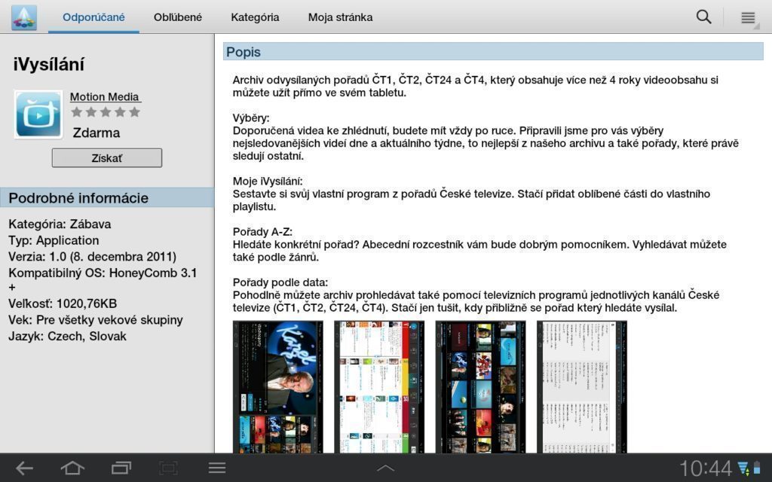Tap the Android back arrow
The height and width of the screenshot is (482, 772).
point(24,468)
